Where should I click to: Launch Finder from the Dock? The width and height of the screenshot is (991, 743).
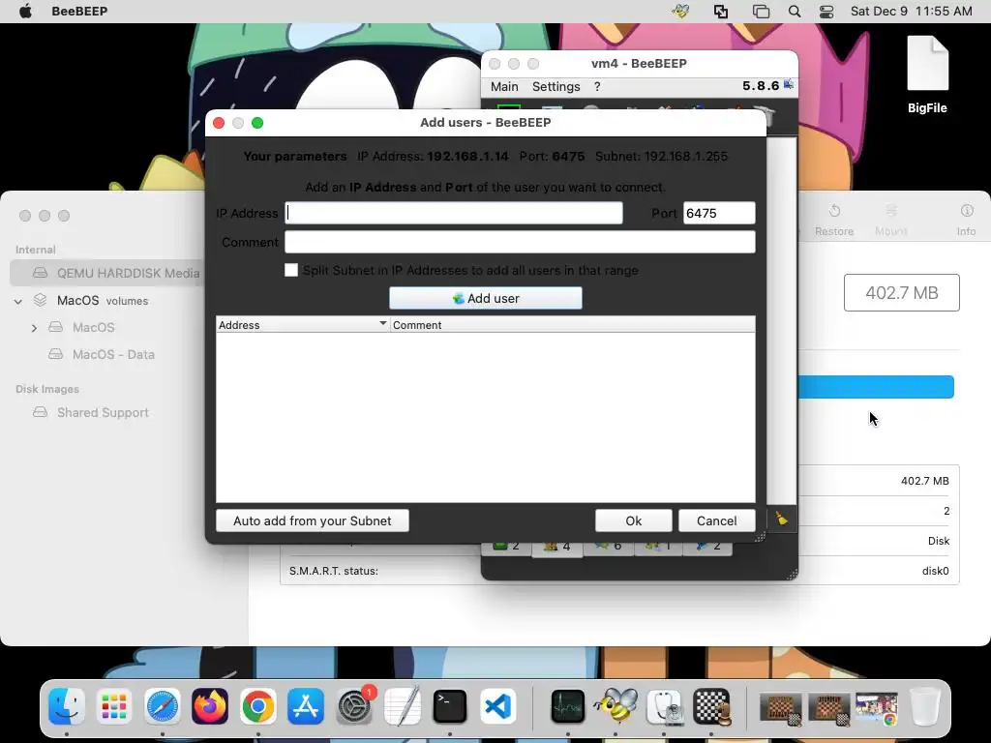(x=67, y=705)
